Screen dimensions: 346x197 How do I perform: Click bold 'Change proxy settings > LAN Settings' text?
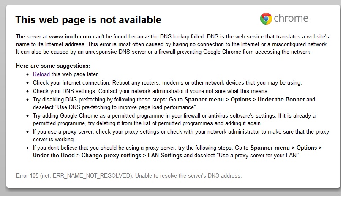132,156
